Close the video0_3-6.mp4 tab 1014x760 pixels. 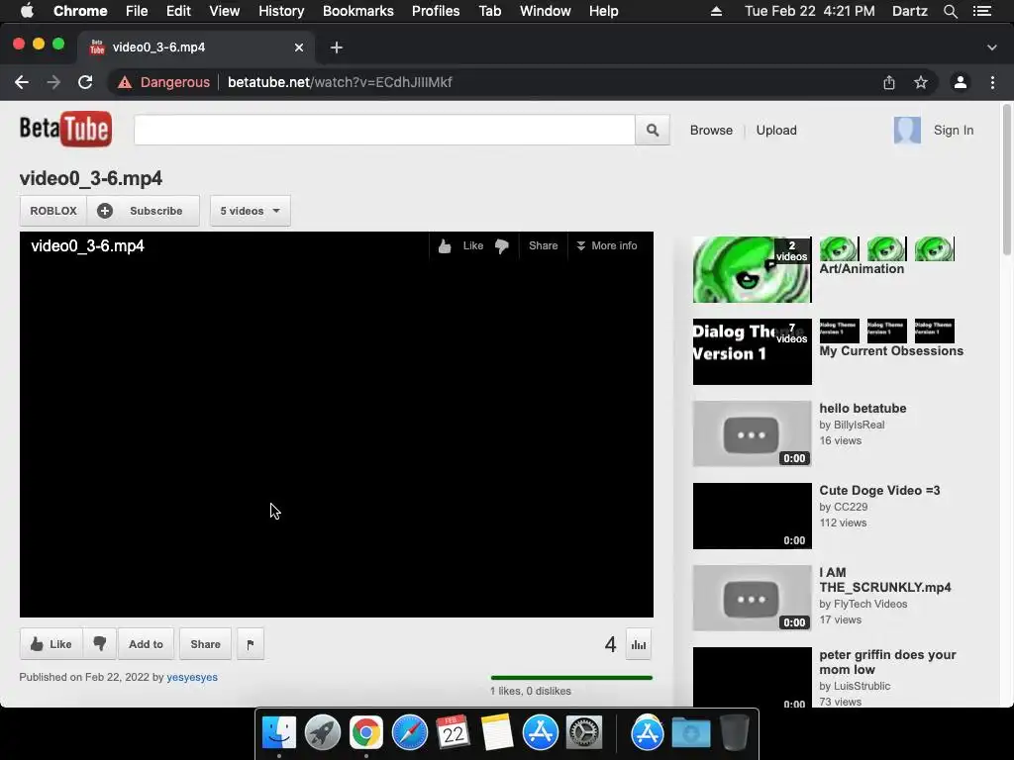click(299, 47)
